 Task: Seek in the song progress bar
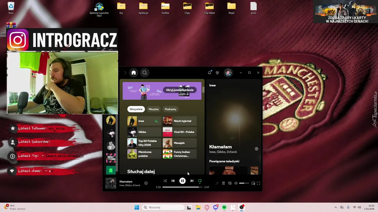tap(183, 187)
